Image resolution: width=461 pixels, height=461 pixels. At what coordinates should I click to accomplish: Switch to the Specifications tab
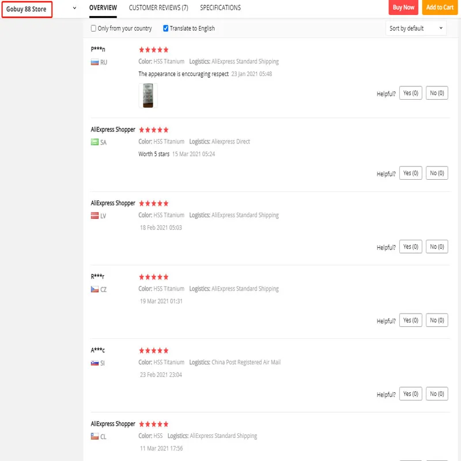tap(220, 7)
